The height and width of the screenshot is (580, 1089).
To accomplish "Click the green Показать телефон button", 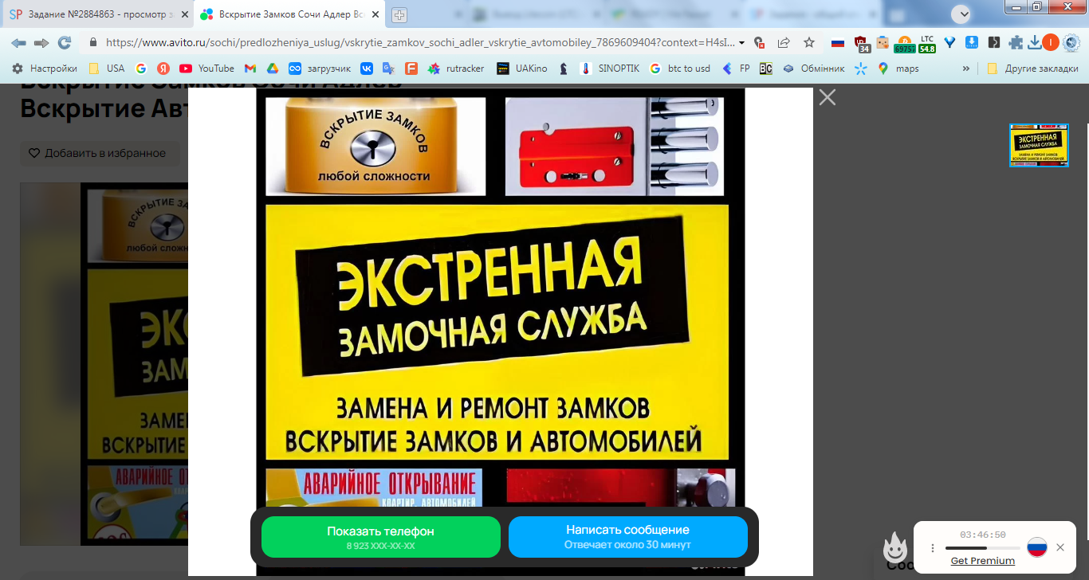I will 381,537.
